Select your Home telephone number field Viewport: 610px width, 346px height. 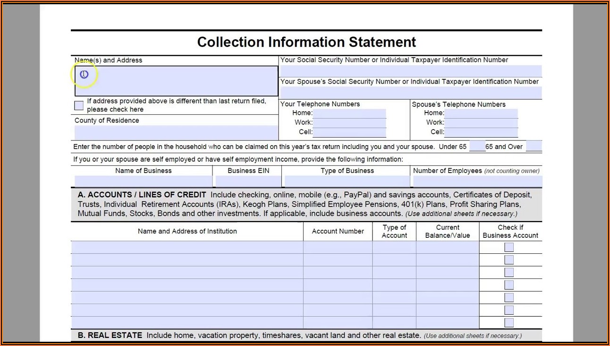349,113
